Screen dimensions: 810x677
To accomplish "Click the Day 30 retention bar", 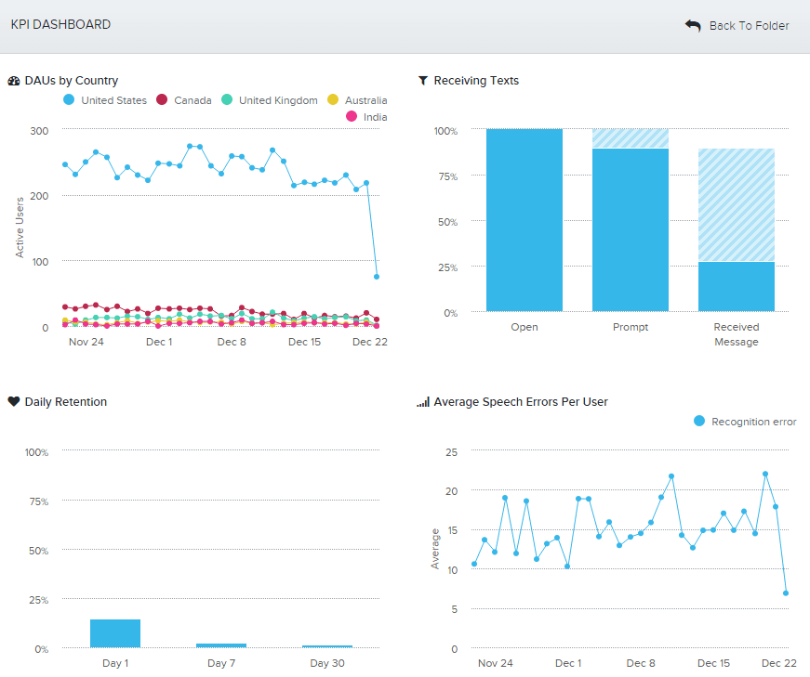I will click(x=326, y=646).
